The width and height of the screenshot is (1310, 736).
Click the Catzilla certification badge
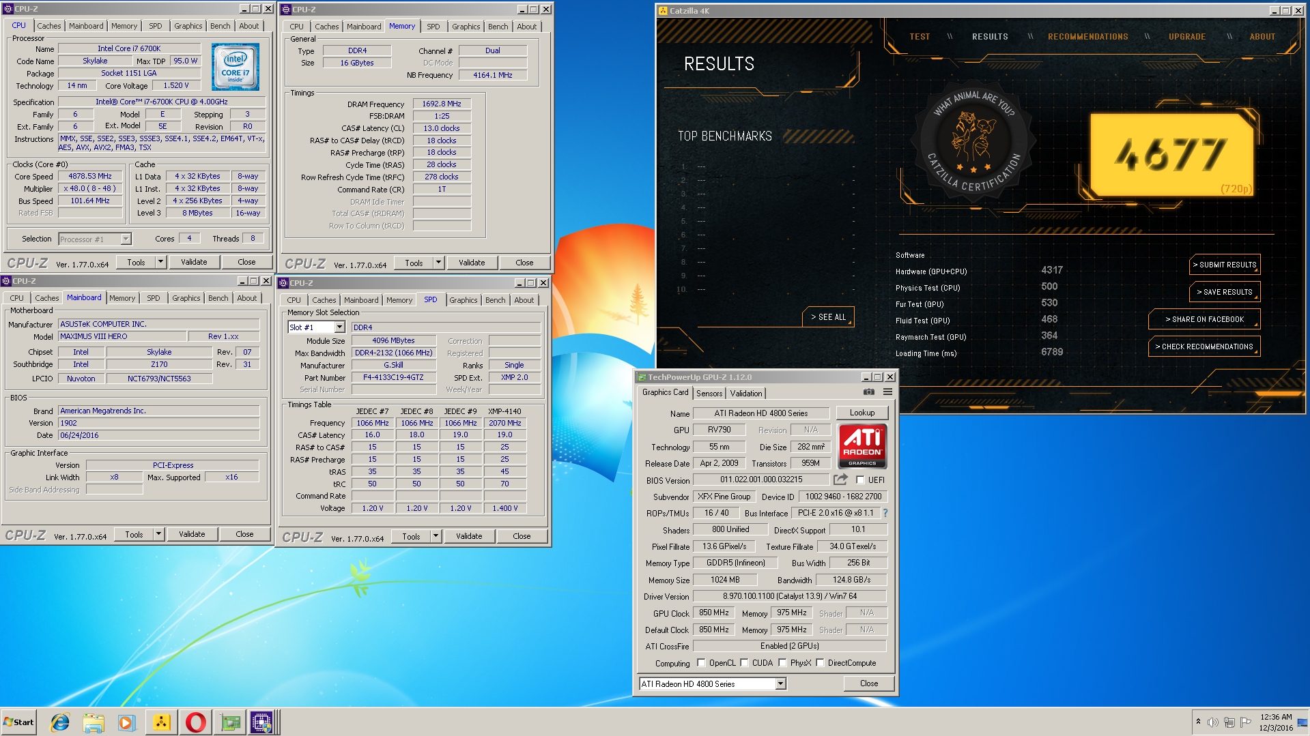[x=973, y=142]
